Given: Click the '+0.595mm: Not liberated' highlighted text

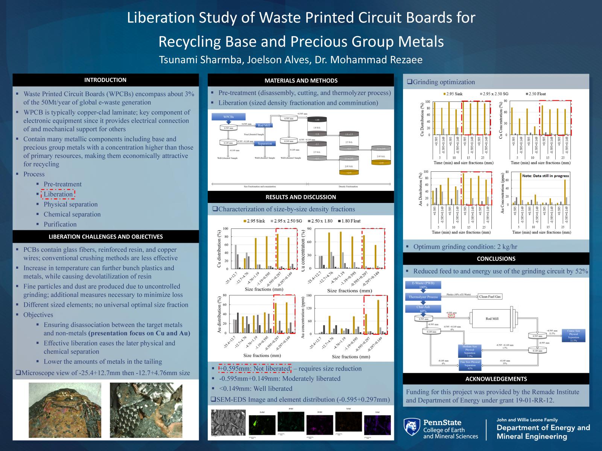Looking at the screenshot, I should 255,369.
